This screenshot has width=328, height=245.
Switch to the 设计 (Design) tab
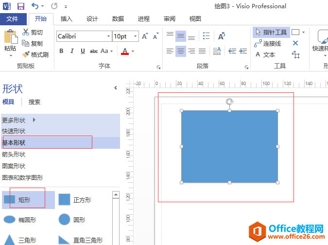[x=92, y=19]
